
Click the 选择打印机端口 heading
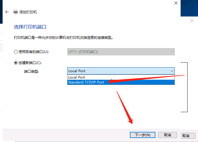coord(30,27)
